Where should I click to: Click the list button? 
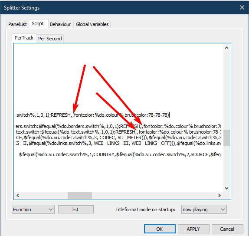pos(76,210)
